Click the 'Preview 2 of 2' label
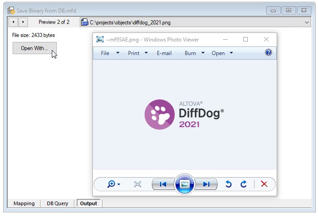This screenshot has height=216, width=319. coord(54,22)
